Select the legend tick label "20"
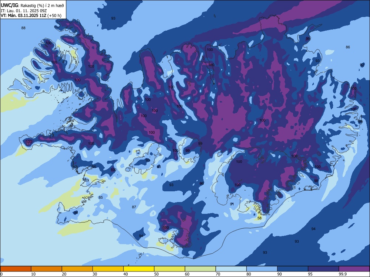The image size is (370, 277). click(64, 274)
